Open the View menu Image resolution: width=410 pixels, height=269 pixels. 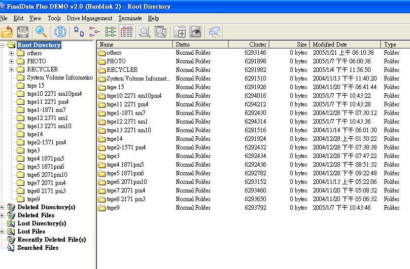pyautogui.click(x=35, y=18)
